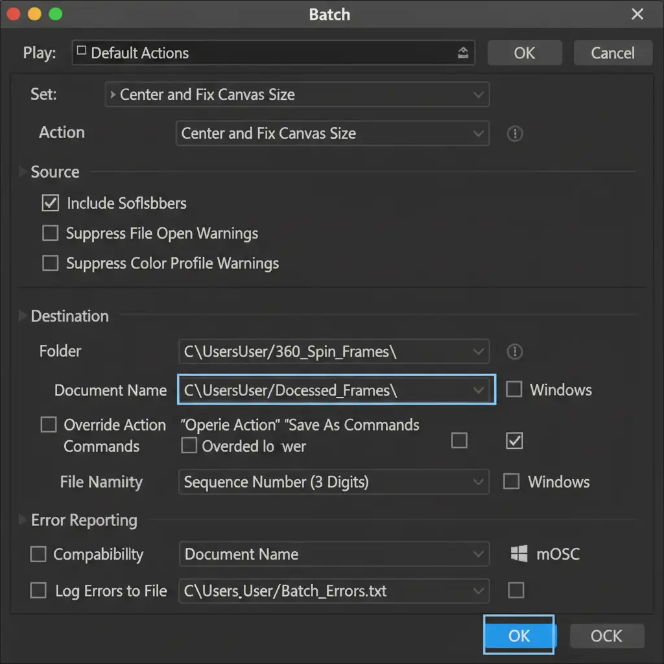Click the info icon beside Action dropdown
Viewport: 664px width, 664px height.
tap(515, 134)
